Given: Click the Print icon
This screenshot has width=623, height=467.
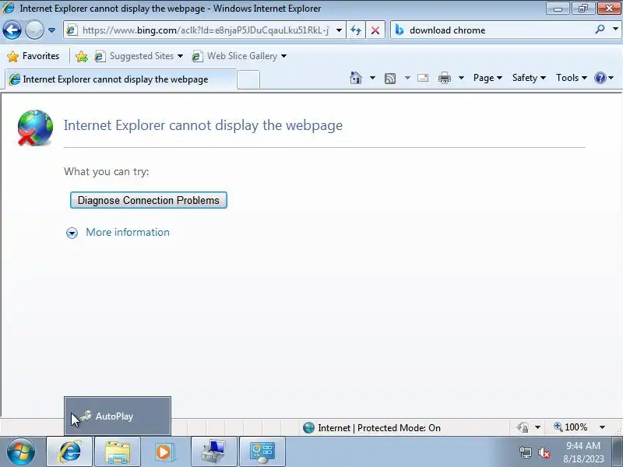Looking at the screenshot, I should 445,78.
